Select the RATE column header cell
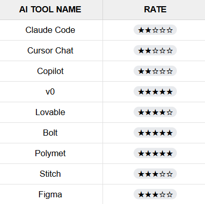 (x=154, y=10)
